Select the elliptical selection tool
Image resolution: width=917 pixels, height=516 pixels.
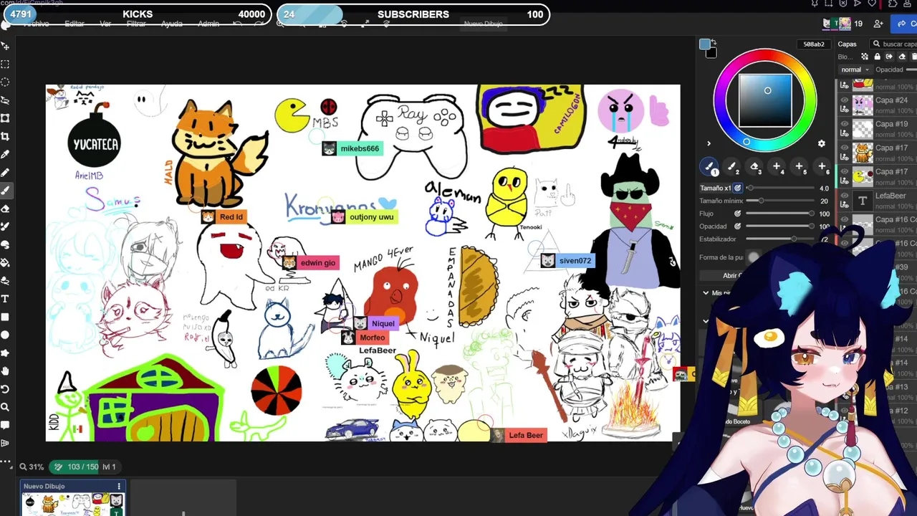coord(5,82)
